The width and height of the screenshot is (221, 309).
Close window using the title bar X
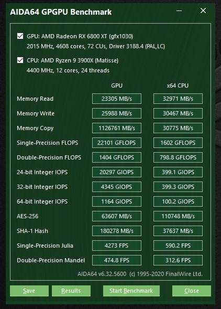click(203, 10)
